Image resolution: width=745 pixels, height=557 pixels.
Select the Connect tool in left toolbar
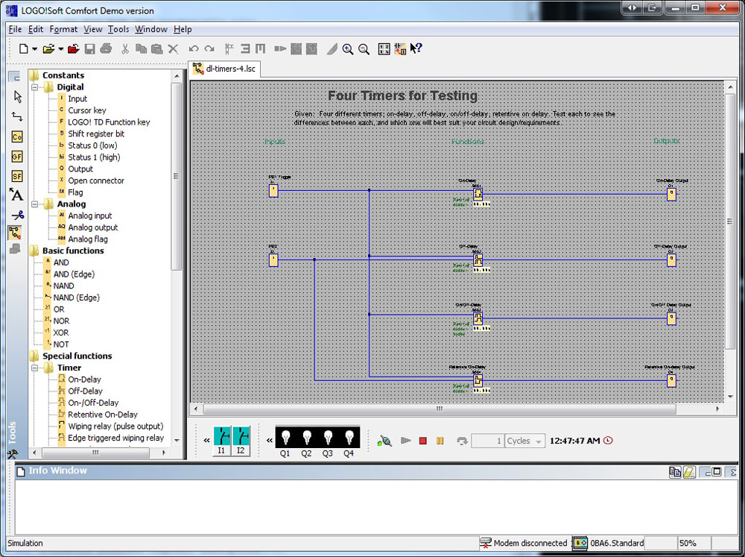click(x=17, y=117)
